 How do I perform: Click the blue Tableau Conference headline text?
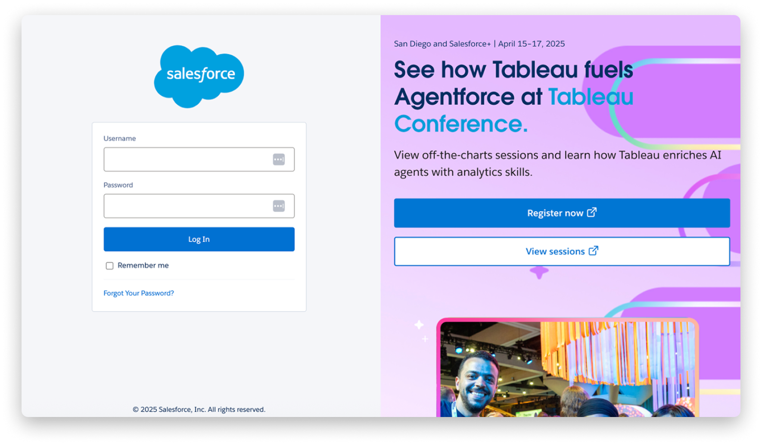461,124
